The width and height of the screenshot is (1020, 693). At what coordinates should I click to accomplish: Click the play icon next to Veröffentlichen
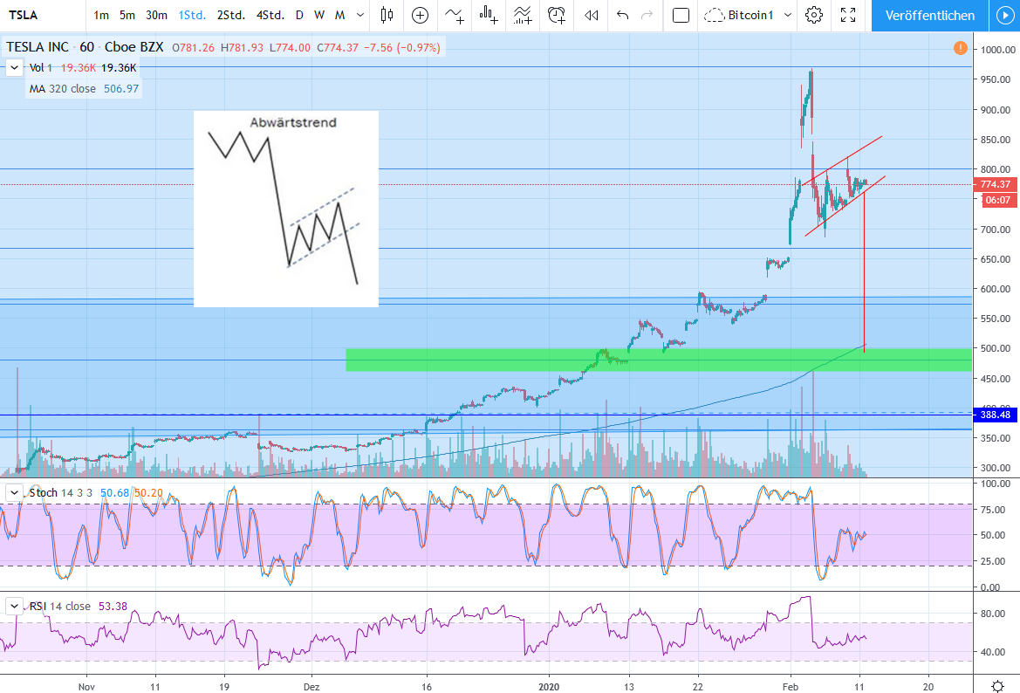(x=1004, y=16)
